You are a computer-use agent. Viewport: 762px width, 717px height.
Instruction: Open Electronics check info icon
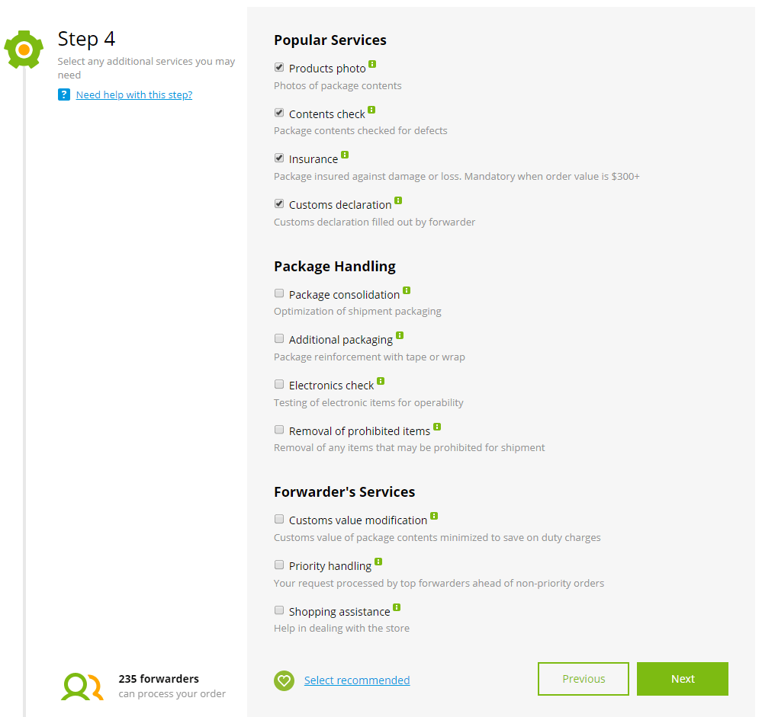[x=381, y=381]
